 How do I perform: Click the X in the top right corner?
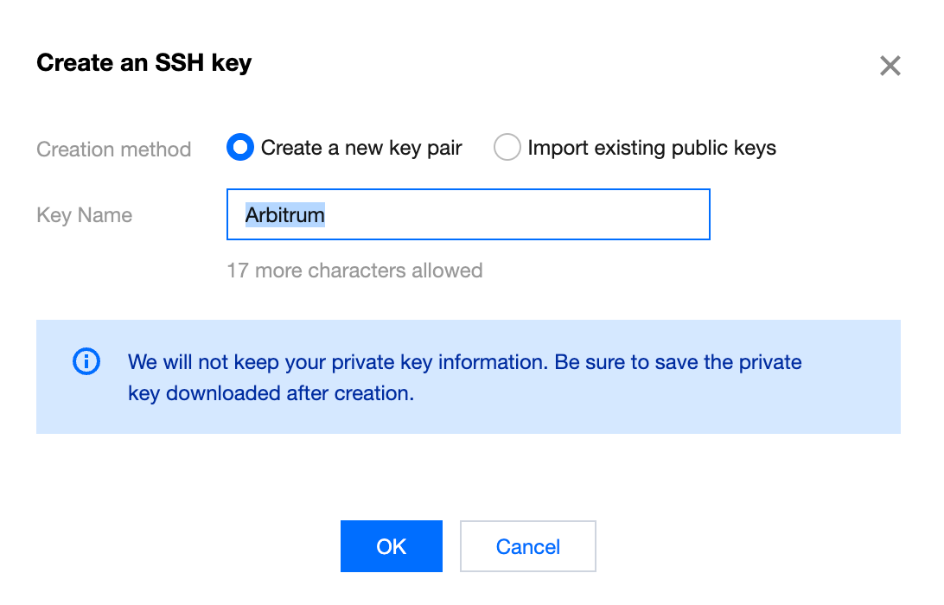[x=890, y=65]
